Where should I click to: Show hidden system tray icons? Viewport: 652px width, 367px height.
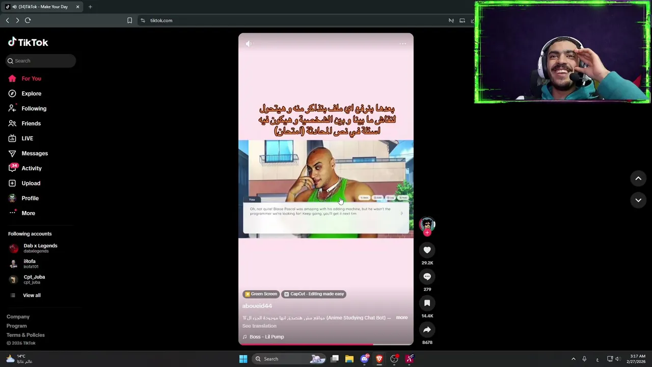573,359
